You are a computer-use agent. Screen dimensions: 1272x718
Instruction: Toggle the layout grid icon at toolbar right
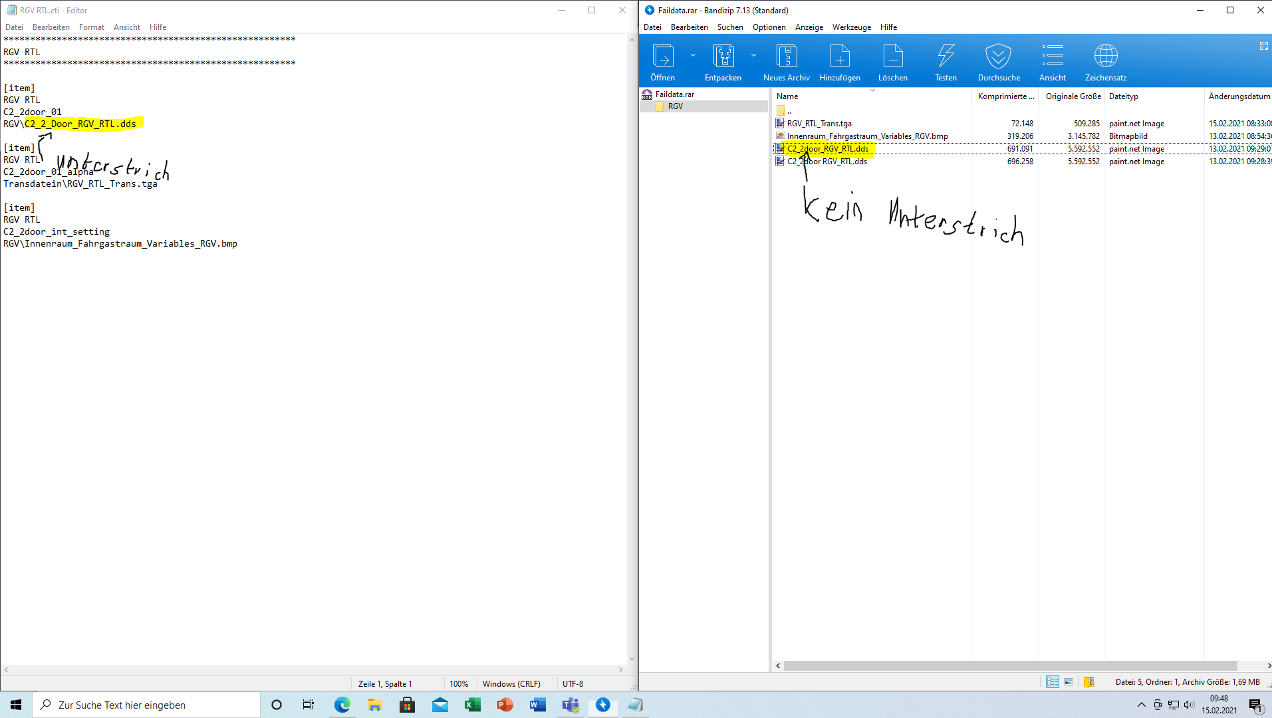pos(1263,46)
